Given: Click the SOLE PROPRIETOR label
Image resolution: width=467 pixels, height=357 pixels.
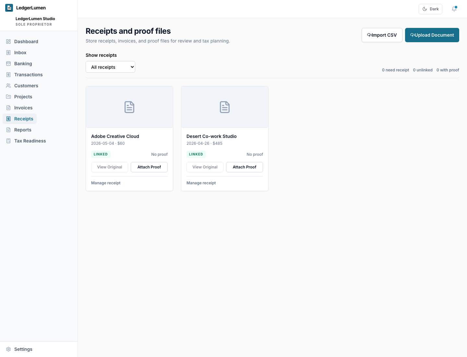Looking at the screenshot, I should 34,25.
